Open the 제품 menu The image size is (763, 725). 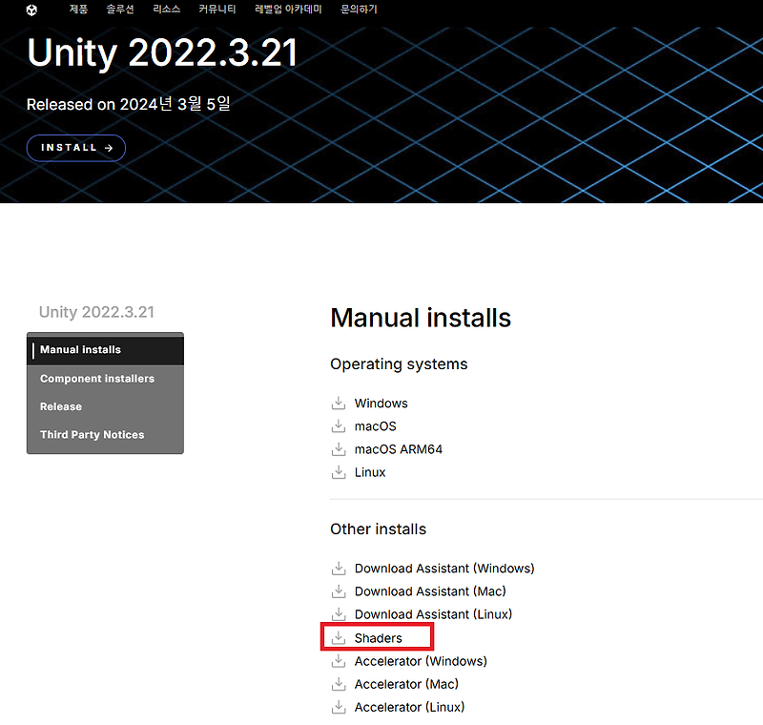click(77, 9)
